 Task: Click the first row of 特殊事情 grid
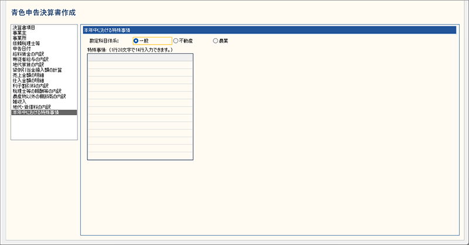click(140, 64)
